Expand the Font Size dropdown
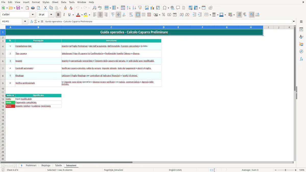 tap(51, 15)
